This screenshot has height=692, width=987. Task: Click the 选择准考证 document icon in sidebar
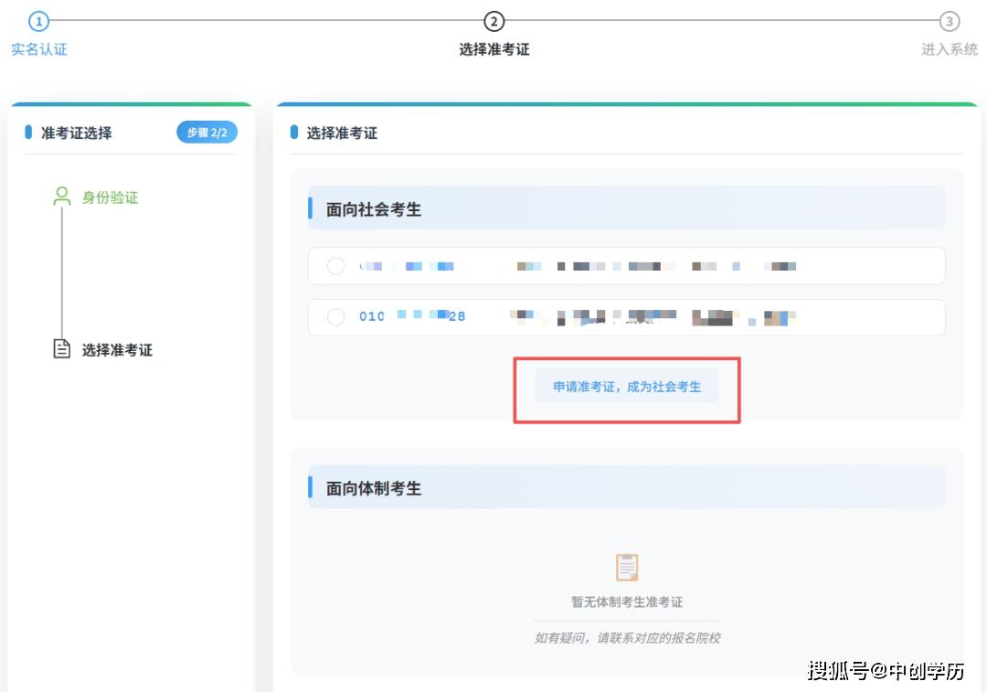[61, 347]
